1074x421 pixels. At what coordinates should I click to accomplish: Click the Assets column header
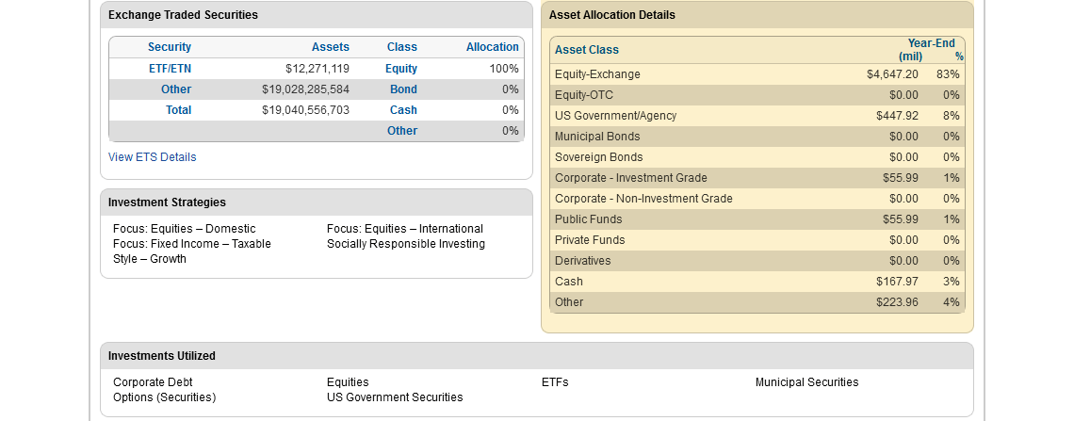(x=331, y=47)
